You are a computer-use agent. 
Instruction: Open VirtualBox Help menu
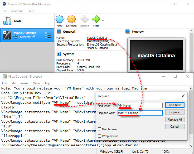tap(31, 11)
